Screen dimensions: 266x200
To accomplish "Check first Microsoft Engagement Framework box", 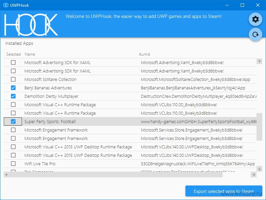I will 13,130.
